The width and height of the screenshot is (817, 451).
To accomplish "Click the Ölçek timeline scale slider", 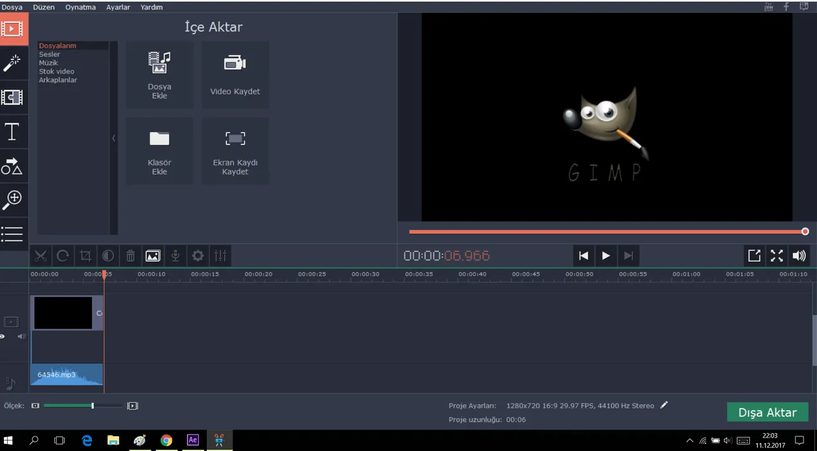I will [x=83, y=406].
